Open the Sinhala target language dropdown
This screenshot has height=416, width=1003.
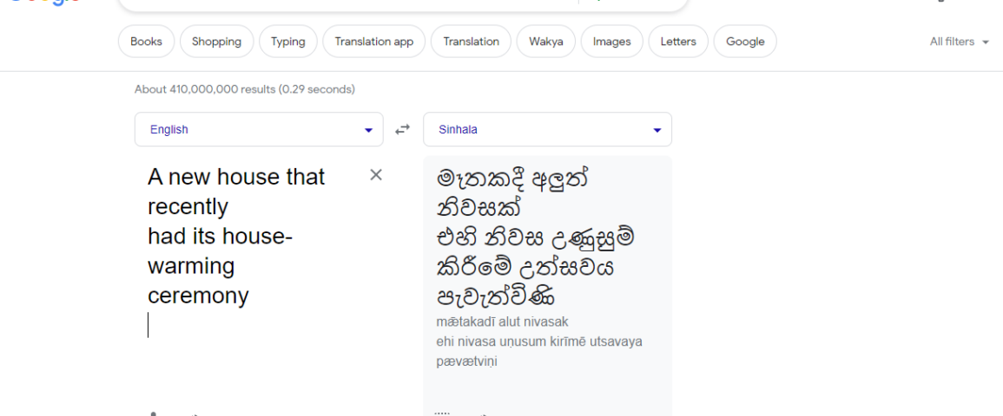[548, 129]
